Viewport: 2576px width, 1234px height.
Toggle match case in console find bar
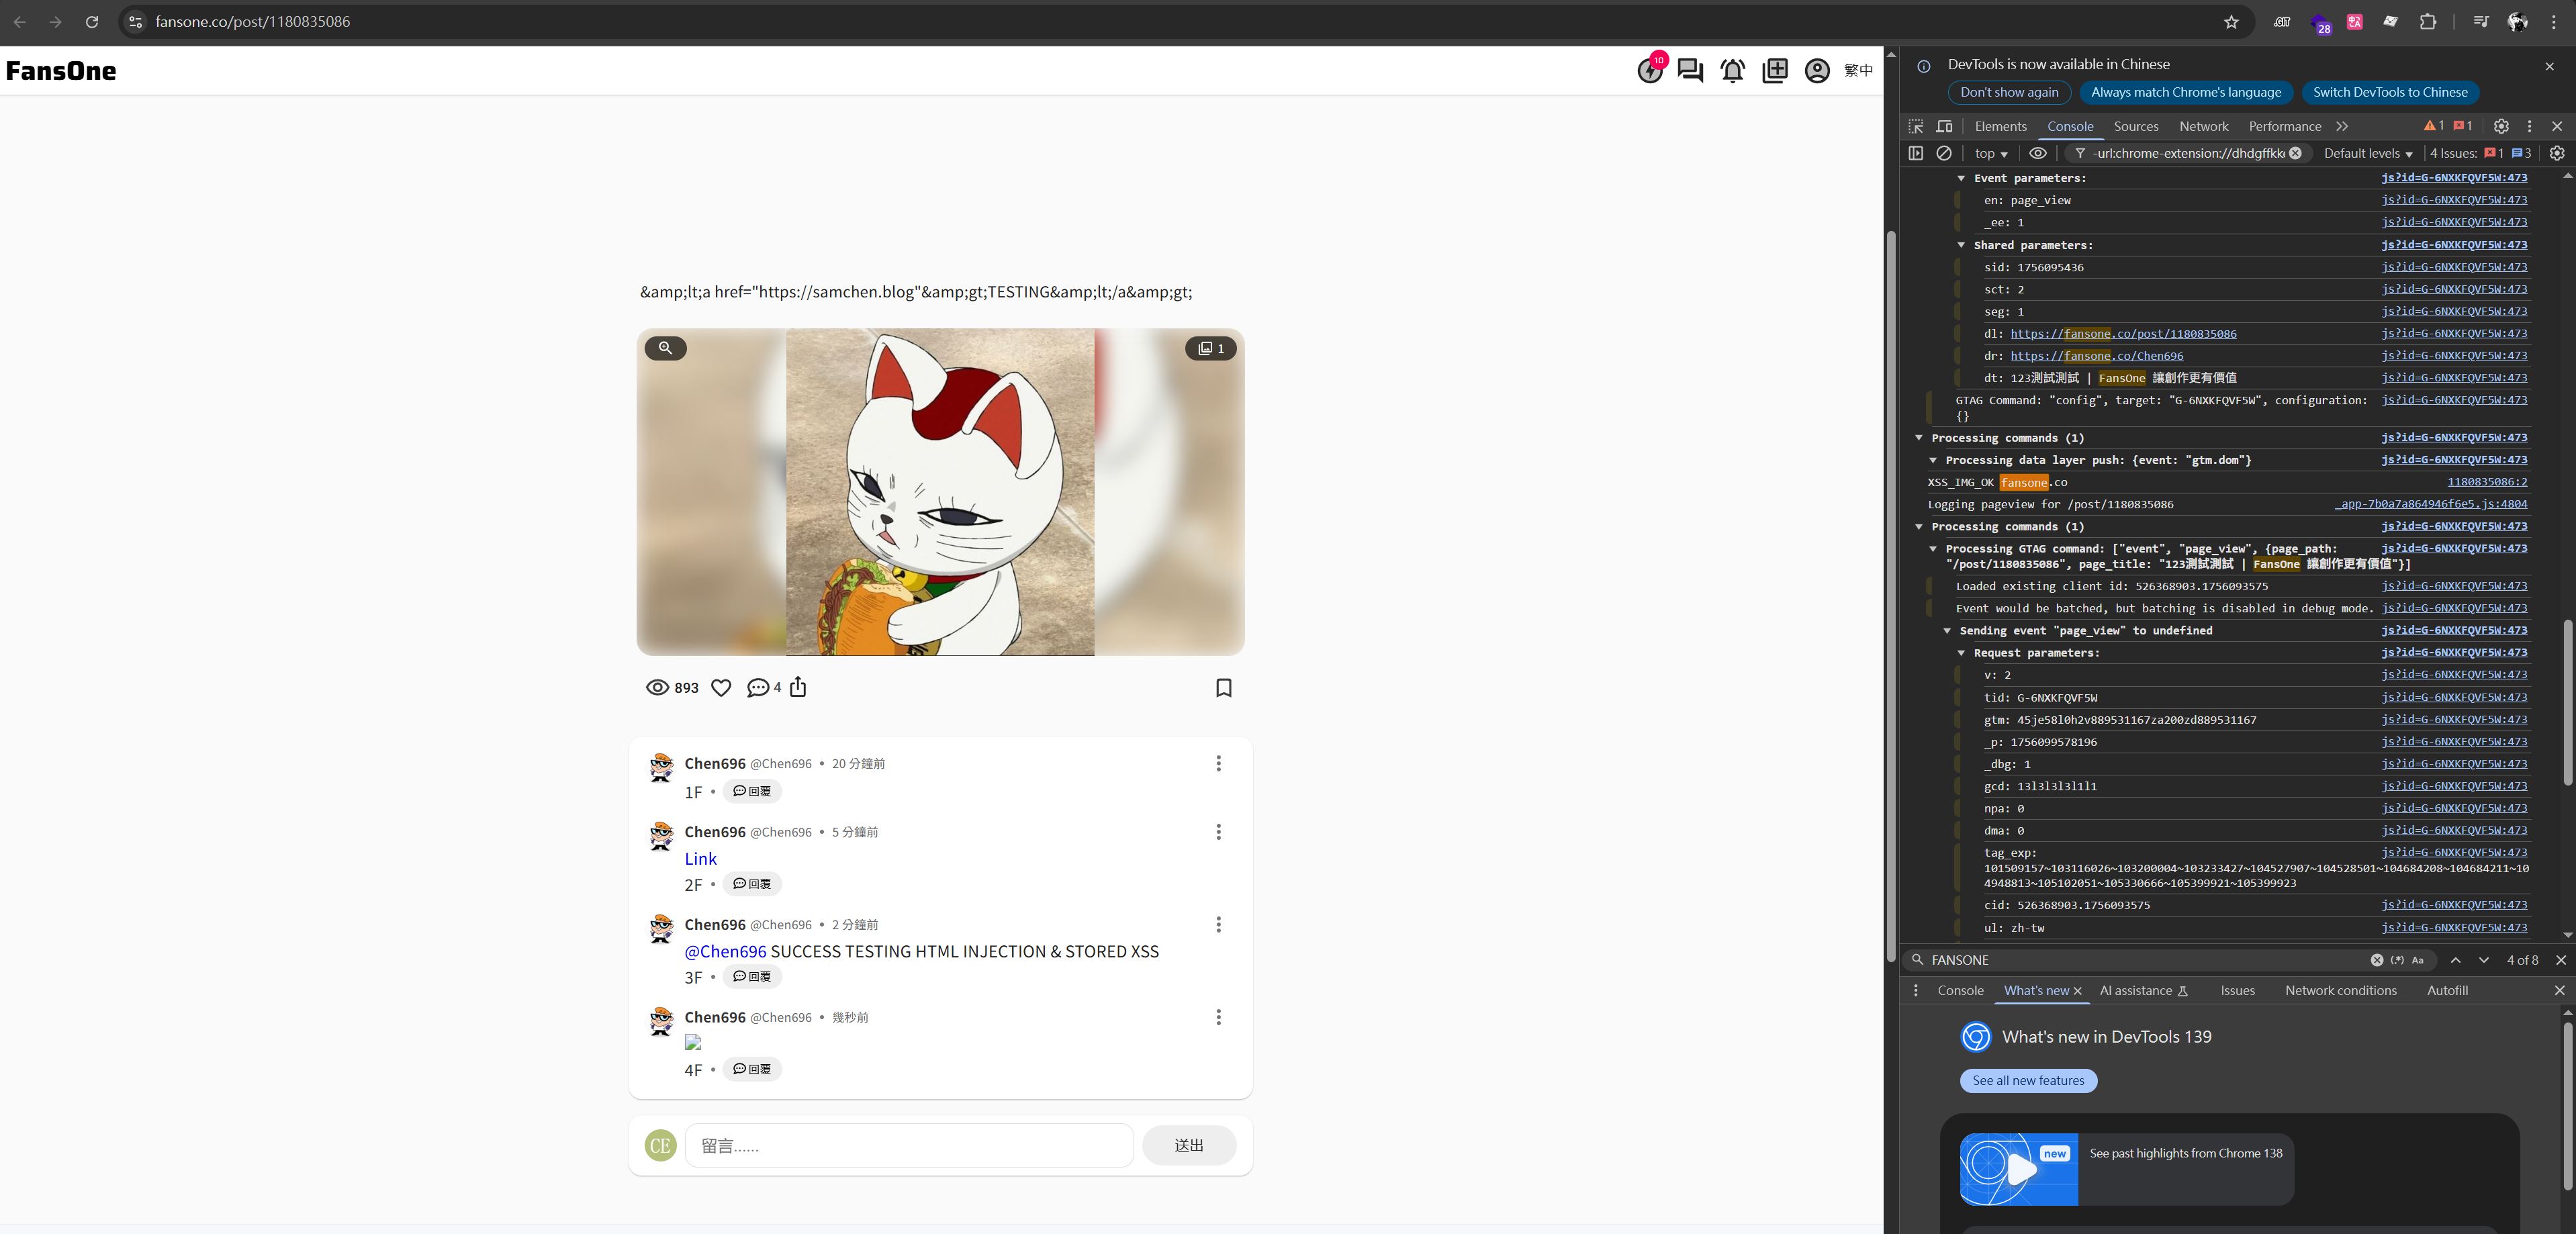point(2418,960)
